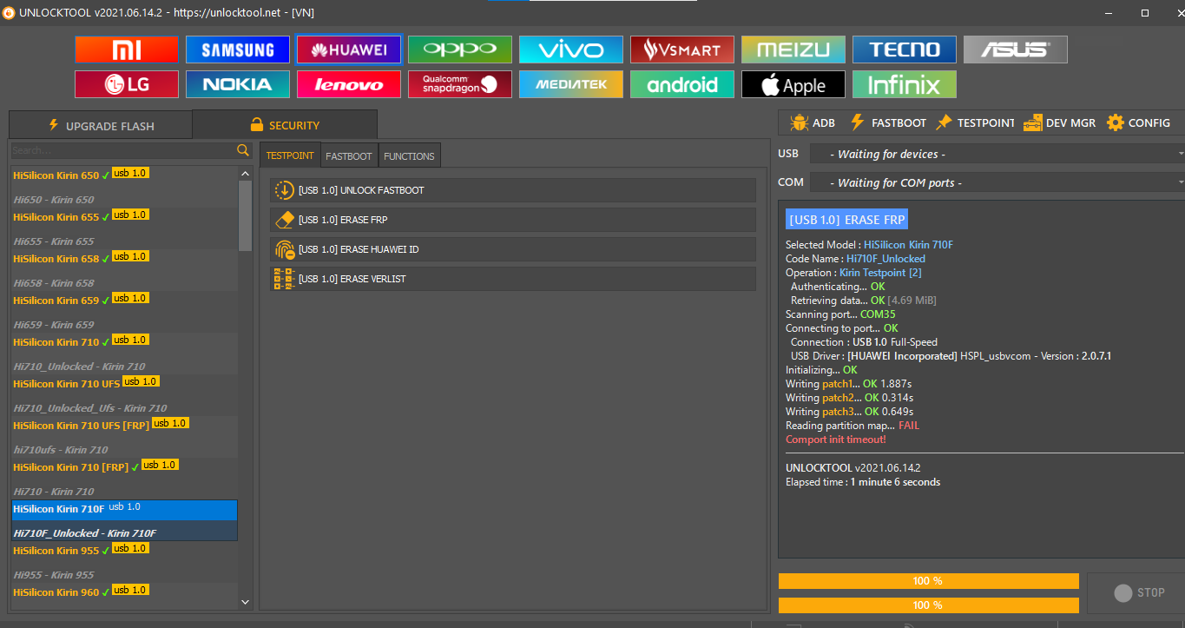
Task: Select HiSilicon Kirin 710 UFS [FRP] entry
Action: 124,426
